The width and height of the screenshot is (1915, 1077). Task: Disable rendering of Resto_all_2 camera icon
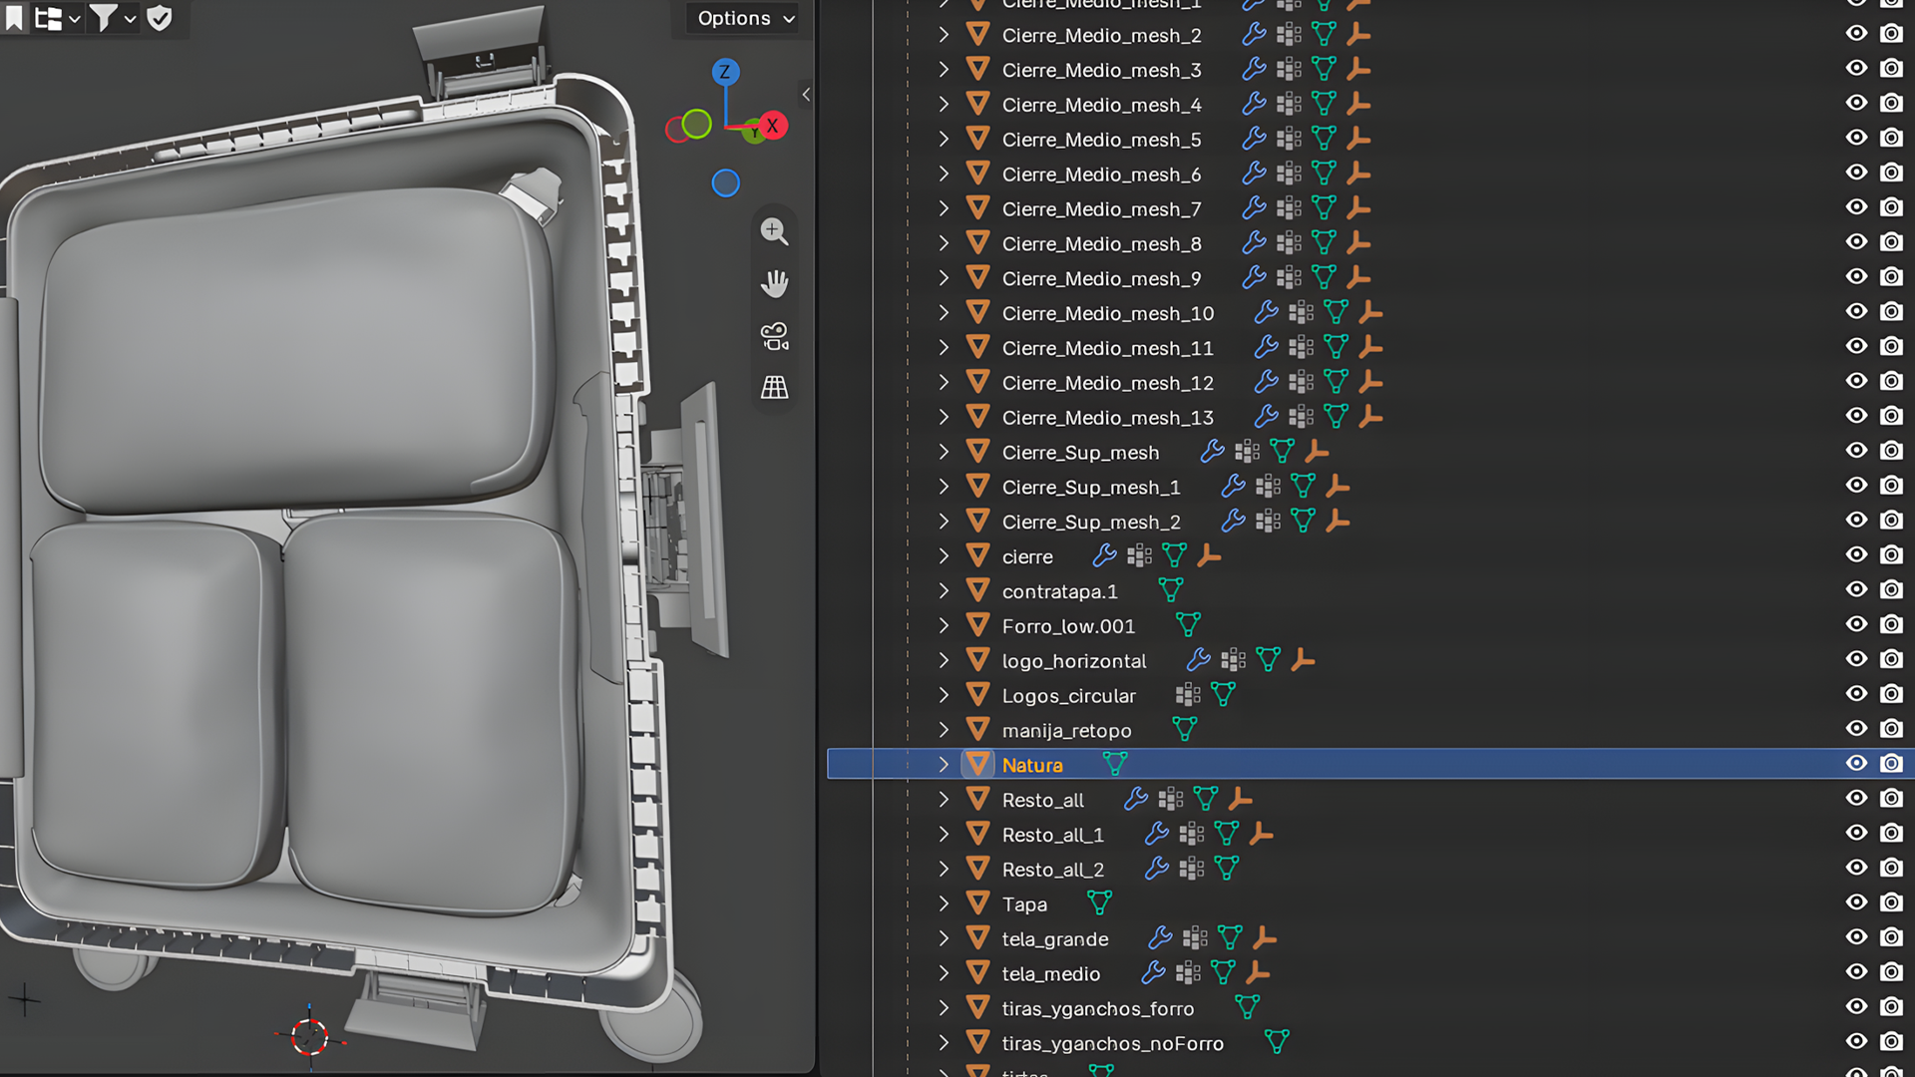click(1891, 868)
